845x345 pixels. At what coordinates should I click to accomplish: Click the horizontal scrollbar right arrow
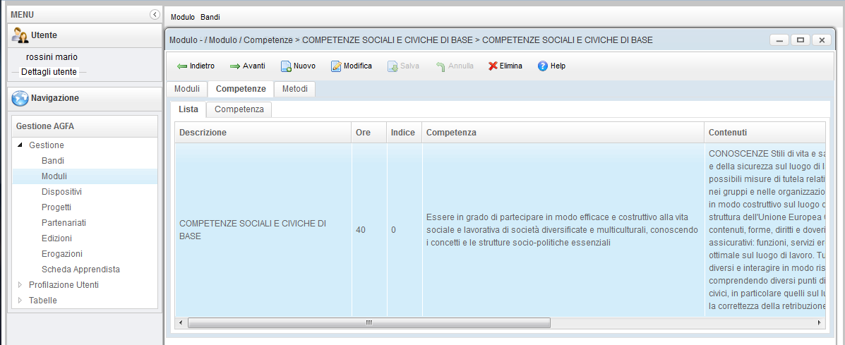(x=820, y=322)
